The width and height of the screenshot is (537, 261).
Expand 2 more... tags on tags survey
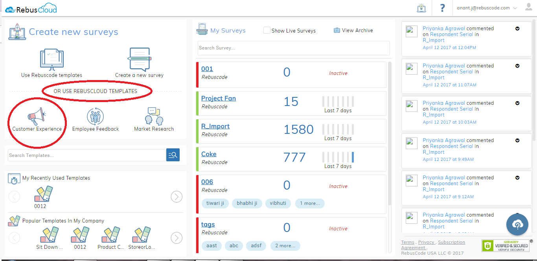coord(285,246)
